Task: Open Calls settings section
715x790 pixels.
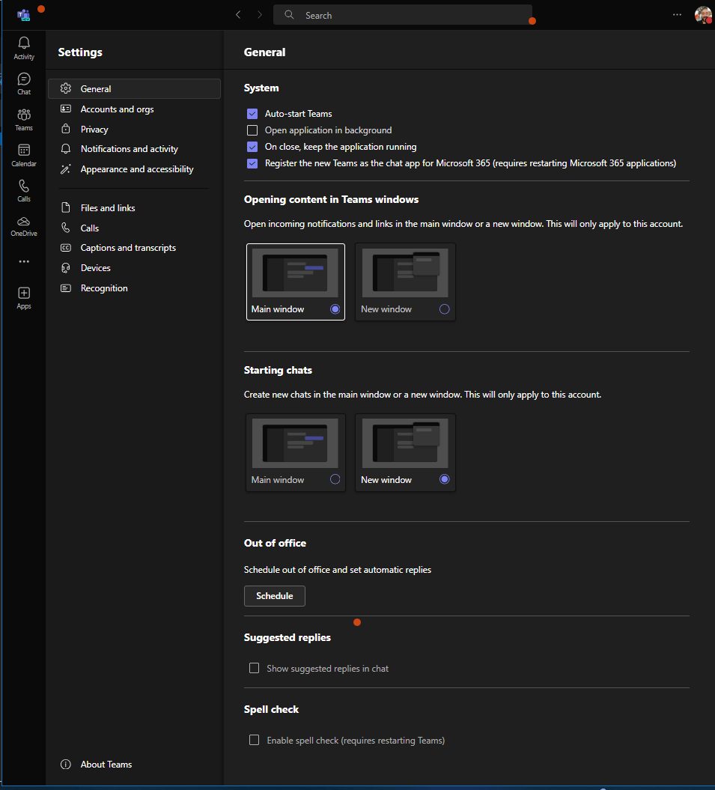Action: point(134,228)
